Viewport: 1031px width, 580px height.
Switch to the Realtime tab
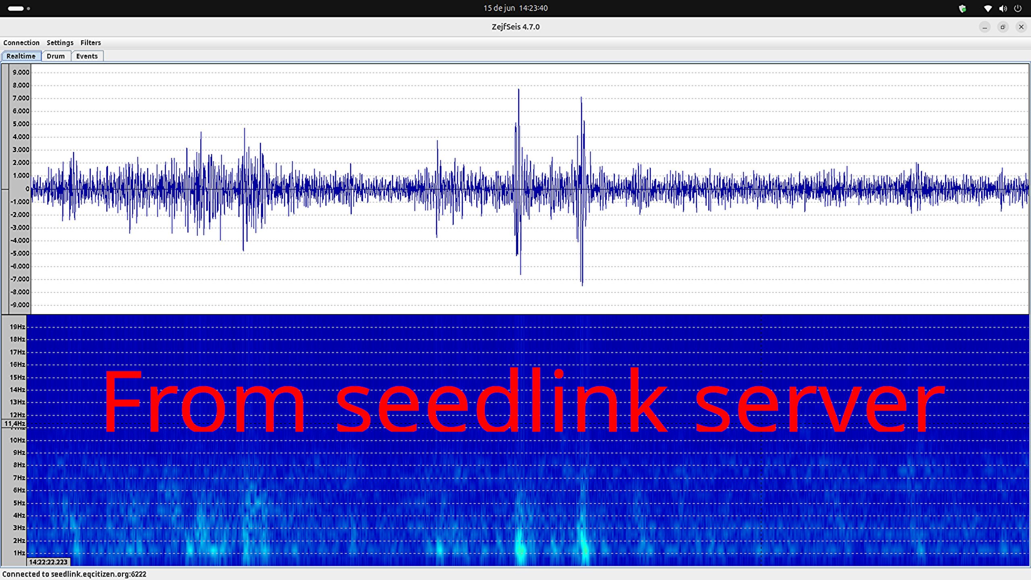coord(21,56)
